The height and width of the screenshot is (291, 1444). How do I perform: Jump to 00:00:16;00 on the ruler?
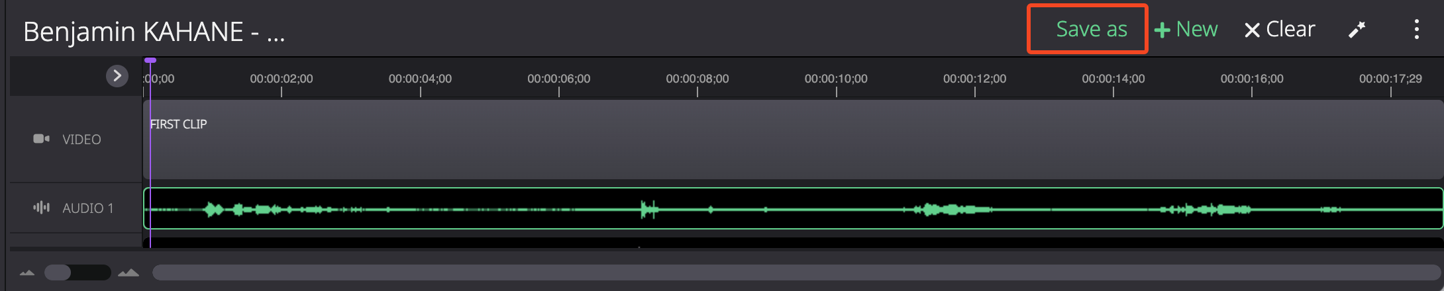click(x=1252, y=79)
